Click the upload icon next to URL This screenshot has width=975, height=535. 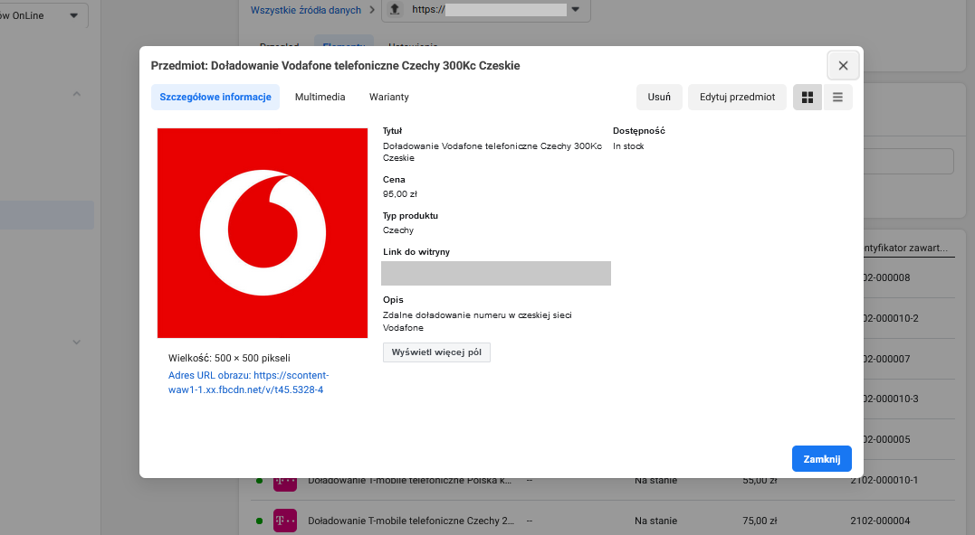395,9
